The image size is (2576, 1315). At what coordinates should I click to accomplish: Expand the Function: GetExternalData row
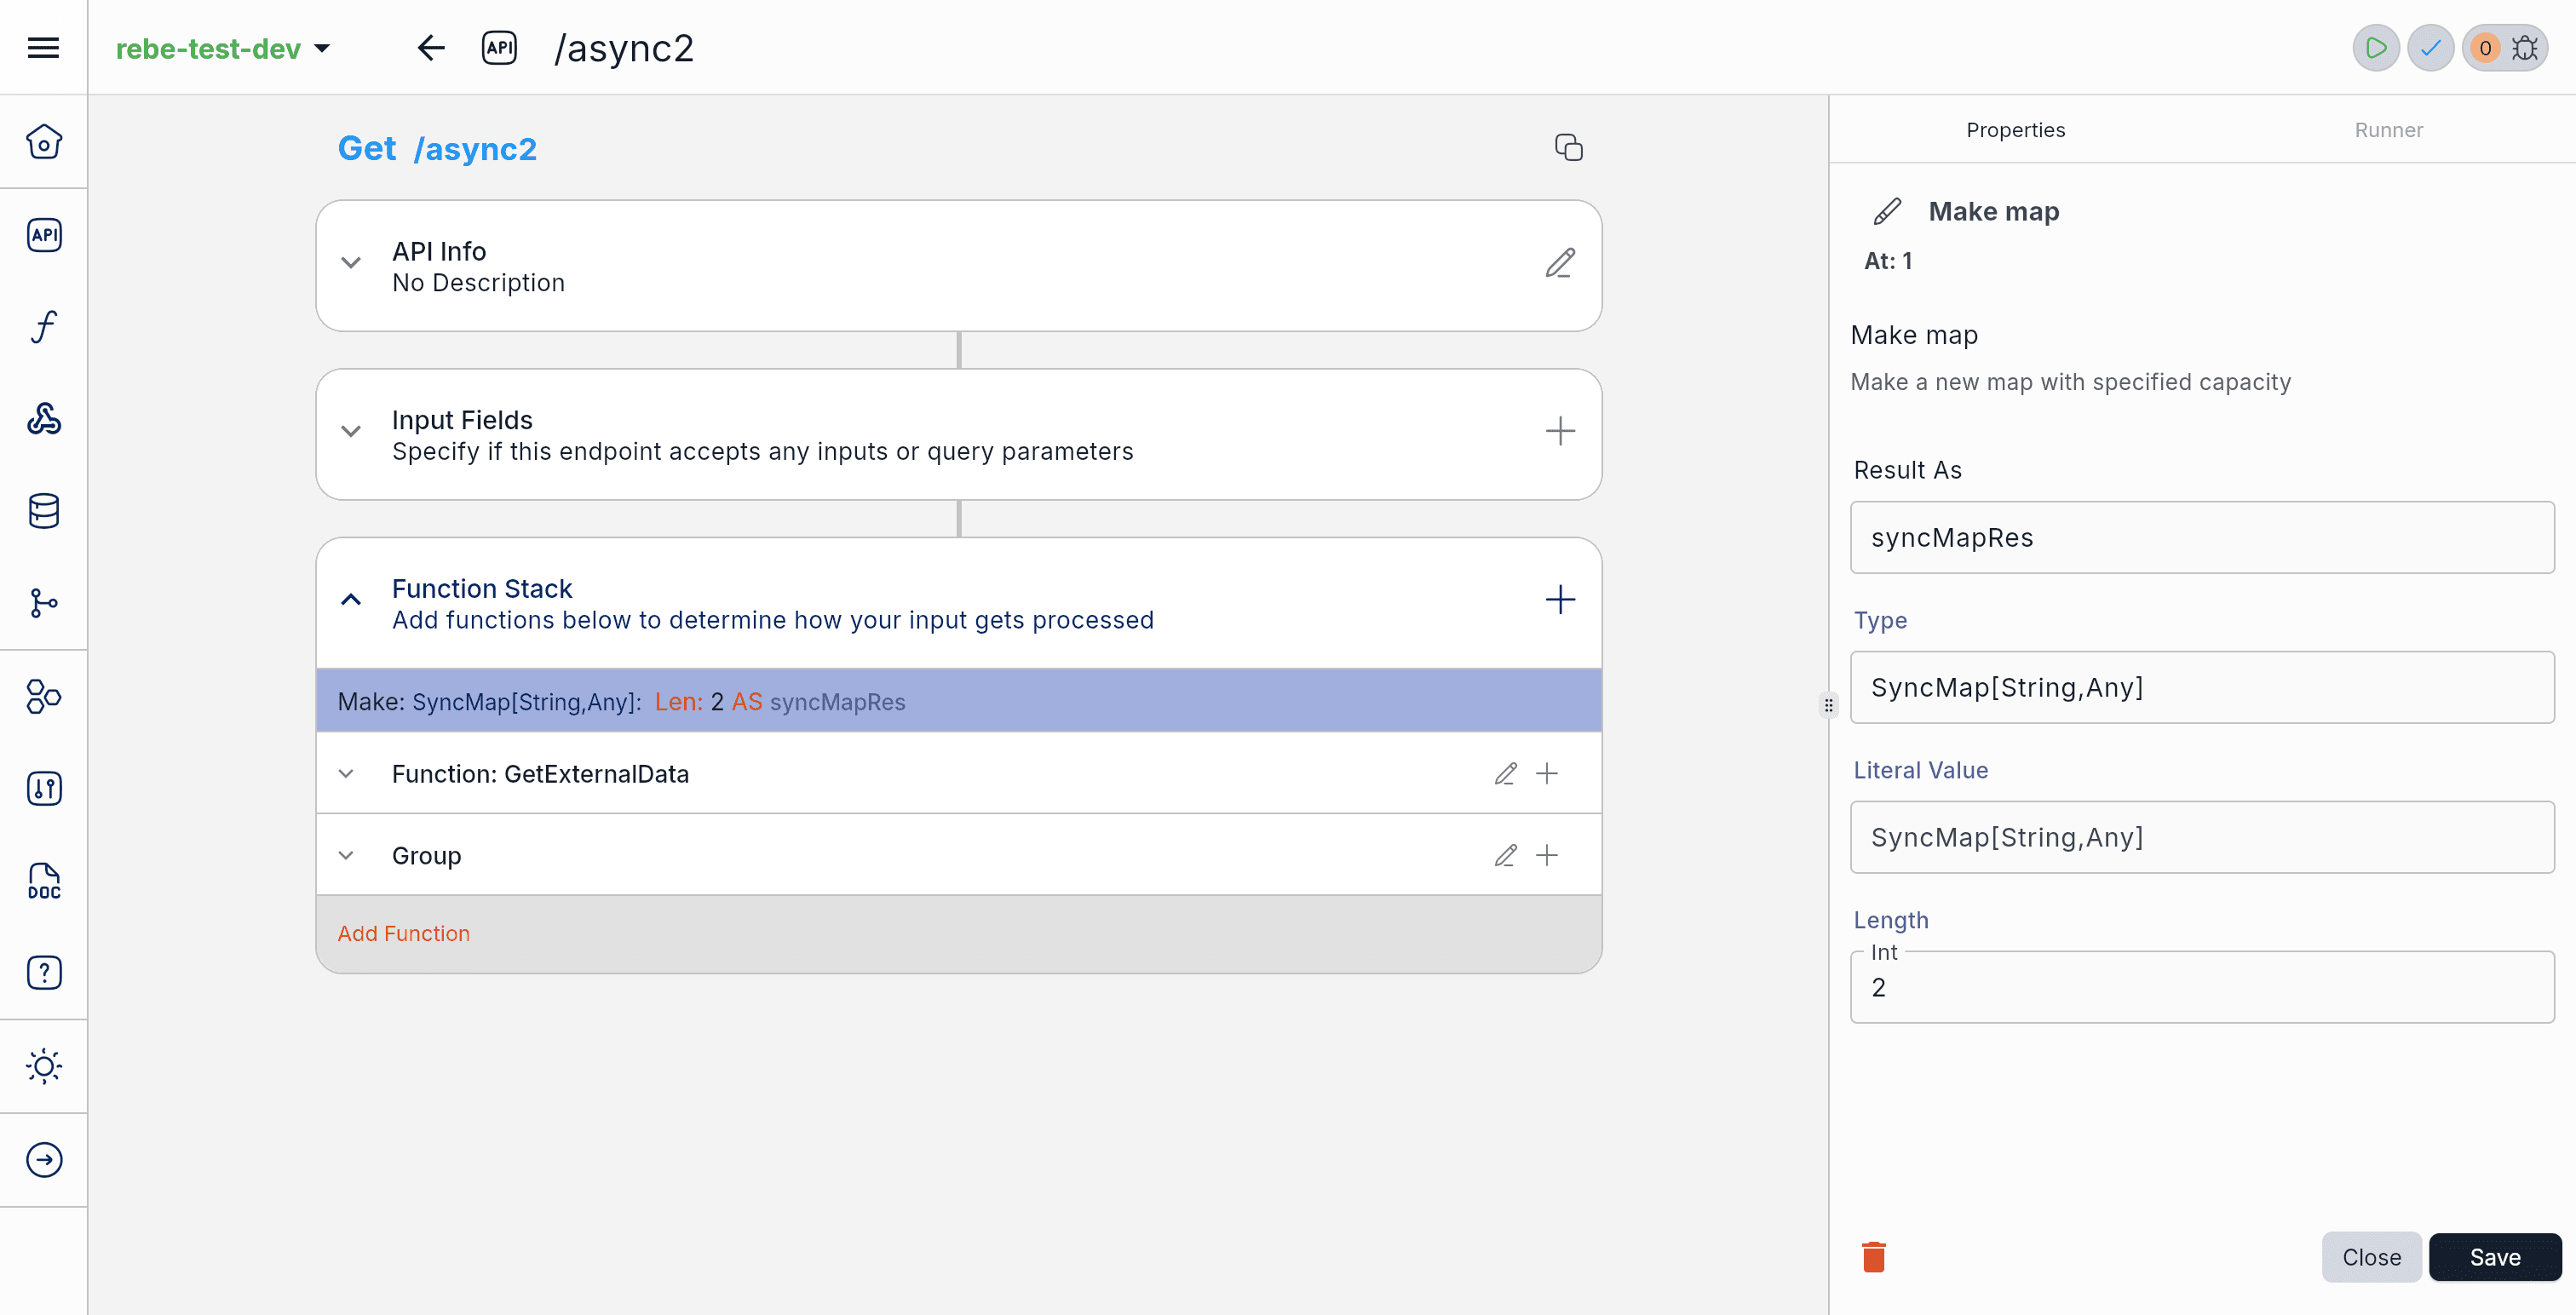coord(346,773)
